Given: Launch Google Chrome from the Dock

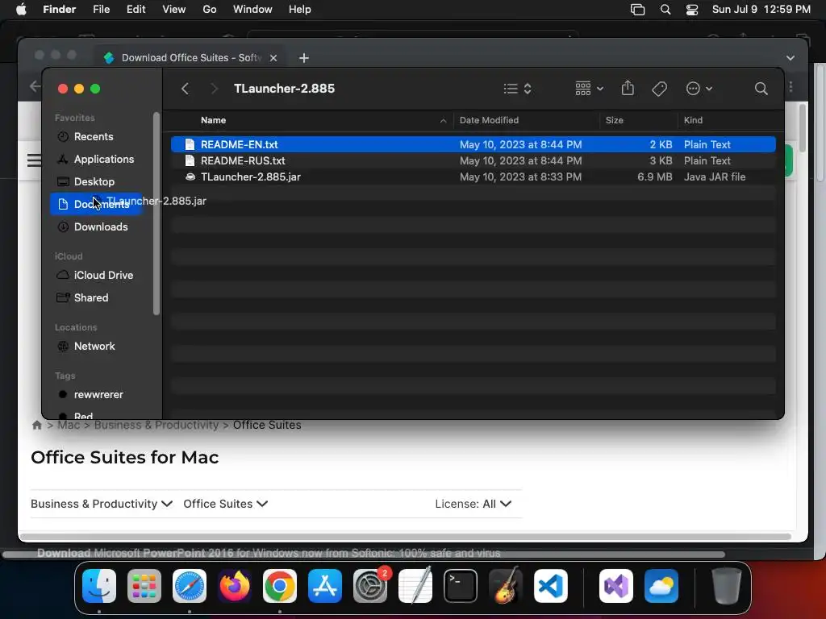Looking at the screenshot, I should [280, 586].
